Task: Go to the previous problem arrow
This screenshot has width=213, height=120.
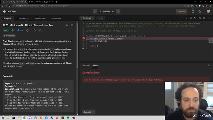Action: tap(95, 11)
